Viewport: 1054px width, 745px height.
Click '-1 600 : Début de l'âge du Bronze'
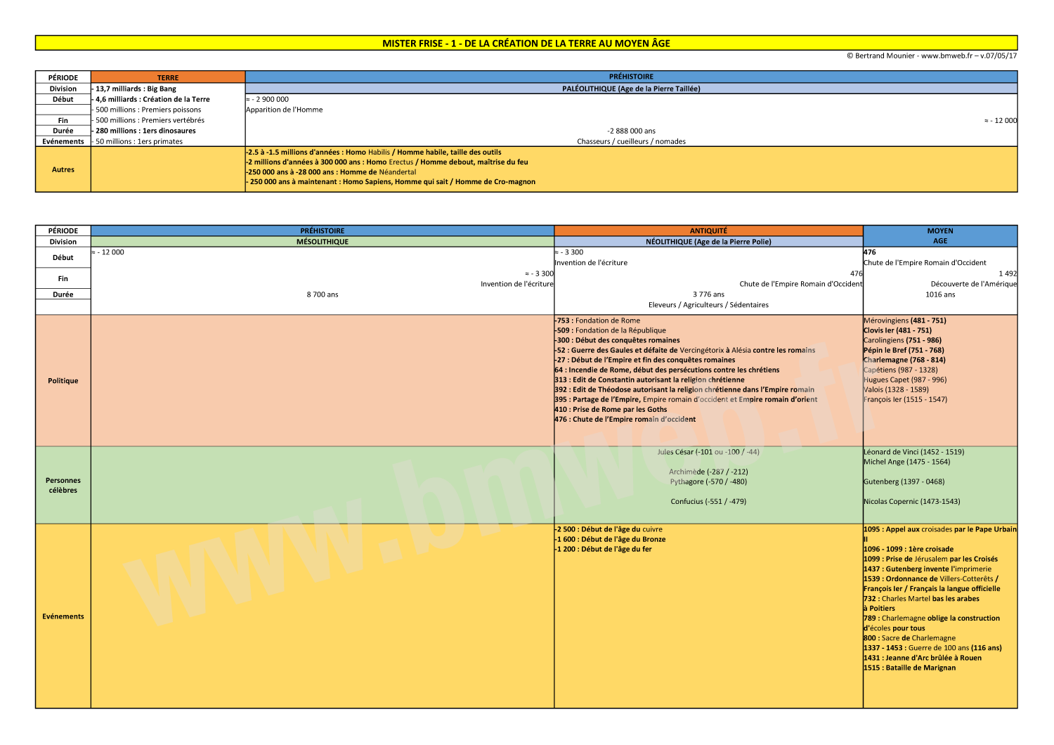click(x=610, y=539)
